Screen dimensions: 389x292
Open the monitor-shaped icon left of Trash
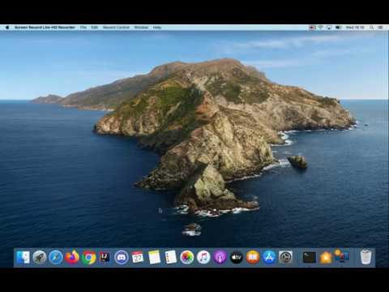point(342,256)
